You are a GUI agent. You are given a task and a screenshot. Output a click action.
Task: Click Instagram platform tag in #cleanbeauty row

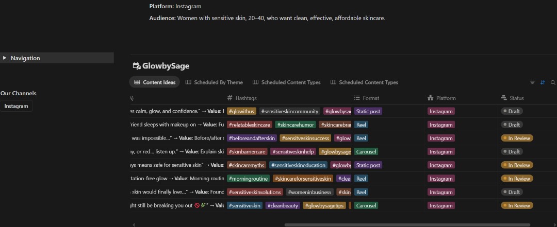pos(441,206)
